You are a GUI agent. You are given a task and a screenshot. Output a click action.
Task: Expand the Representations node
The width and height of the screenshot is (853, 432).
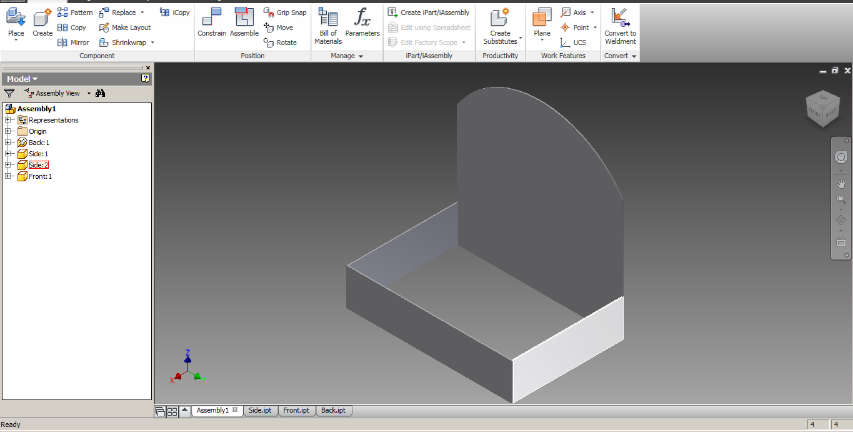click(8, 120)
